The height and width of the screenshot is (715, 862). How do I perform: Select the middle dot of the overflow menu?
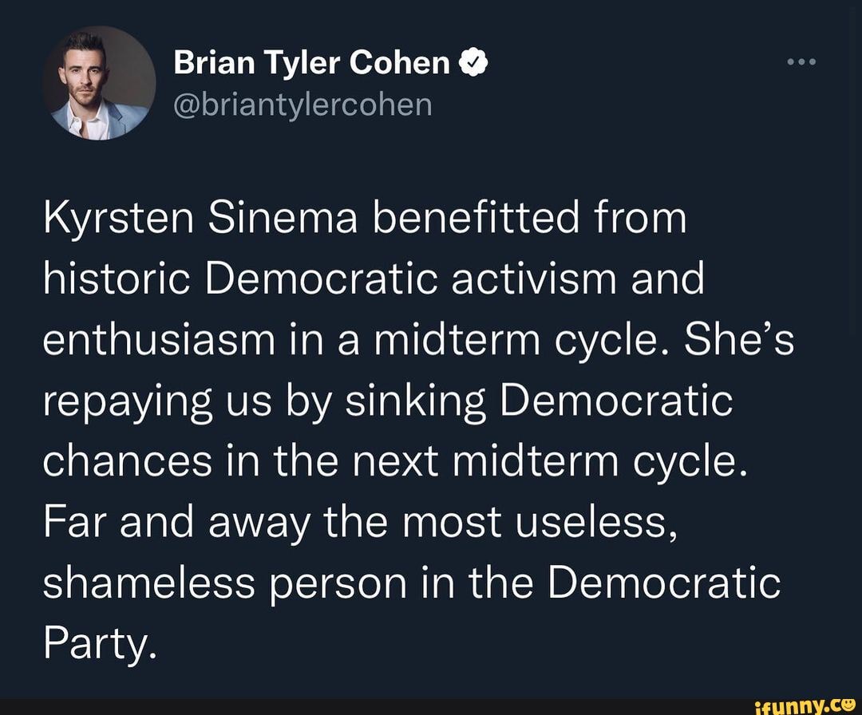tap(804, 62)
